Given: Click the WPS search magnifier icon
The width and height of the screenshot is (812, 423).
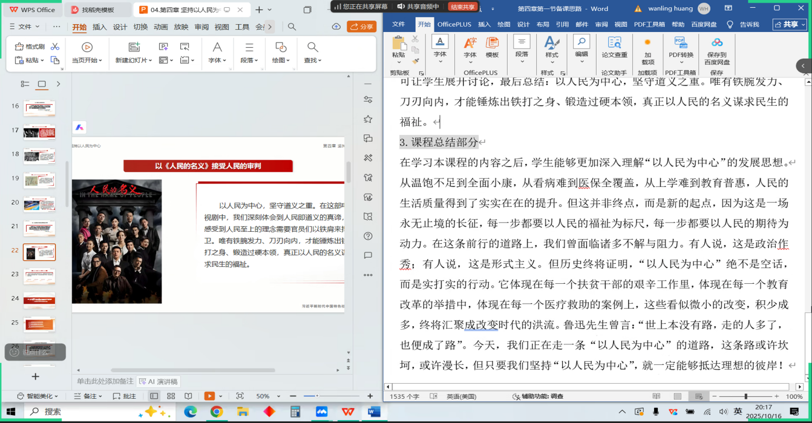Looking at the screenshot, I should coord(292,27).
